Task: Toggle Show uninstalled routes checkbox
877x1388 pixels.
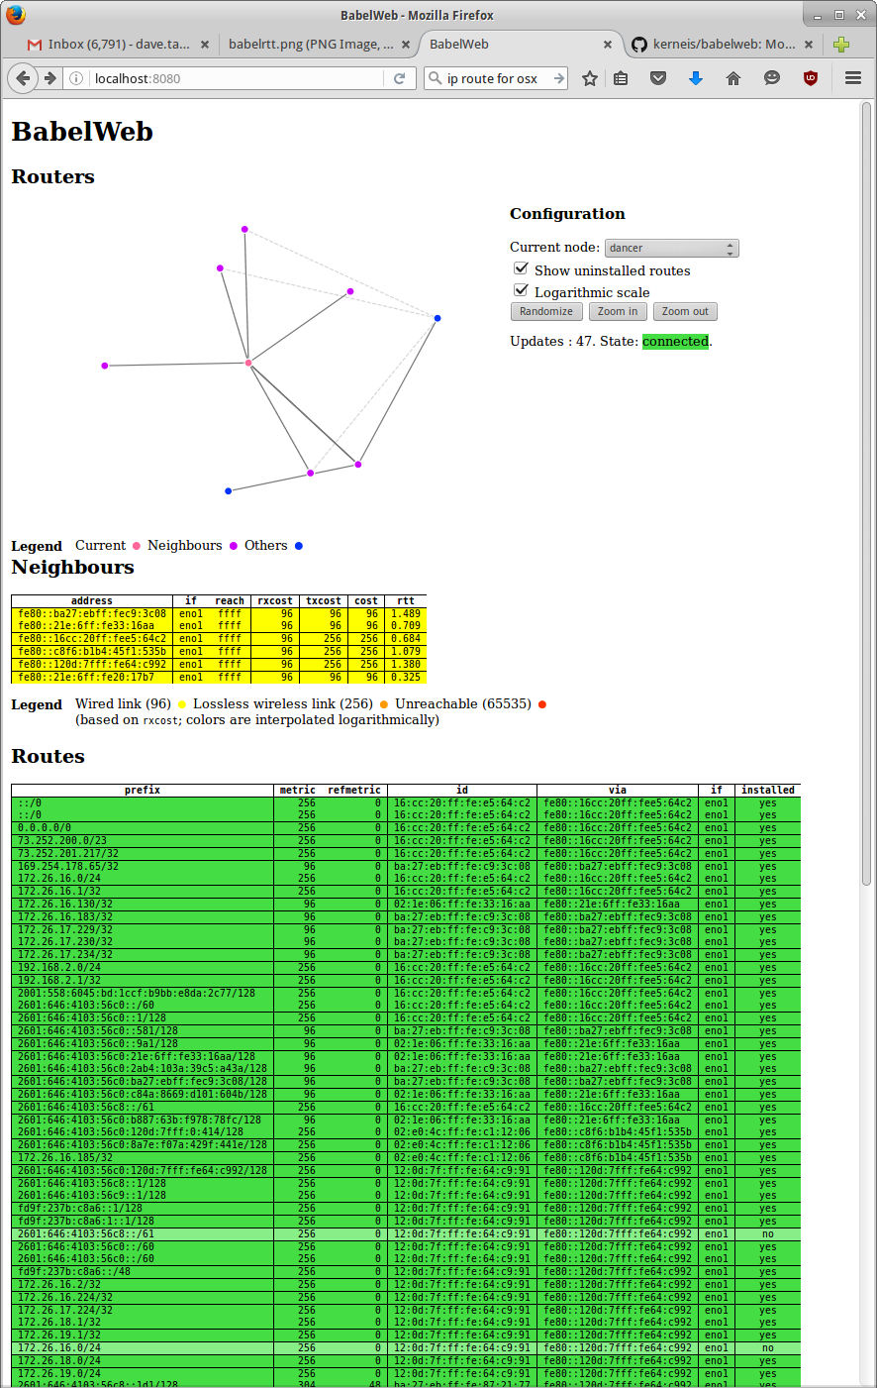Action: tap(521, 268)
